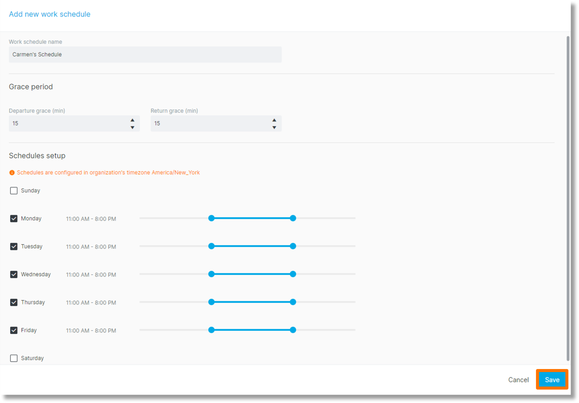Uncheck the Wednesday checkbox
The height and width of the screenshot is (403, 579).
click(x=14, y=274)
